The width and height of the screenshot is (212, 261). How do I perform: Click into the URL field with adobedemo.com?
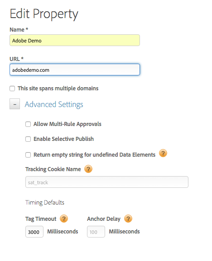(75, 70)
